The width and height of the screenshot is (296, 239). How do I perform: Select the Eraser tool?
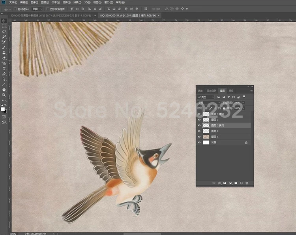click(x=4, y=58)
